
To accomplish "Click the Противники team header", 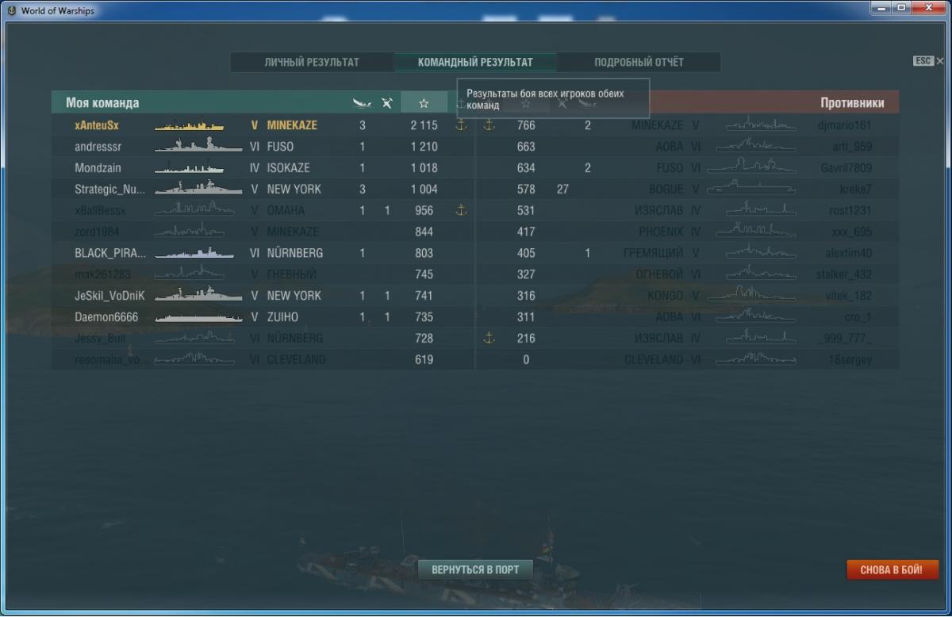I will (852, 103).
